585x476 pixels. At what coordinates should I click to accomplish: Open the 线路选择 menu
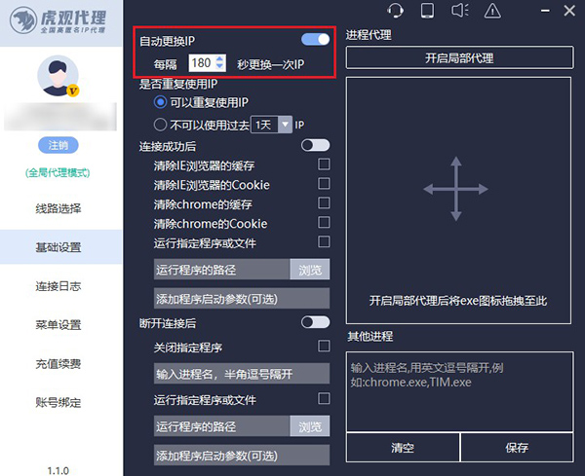click(60, 208)
